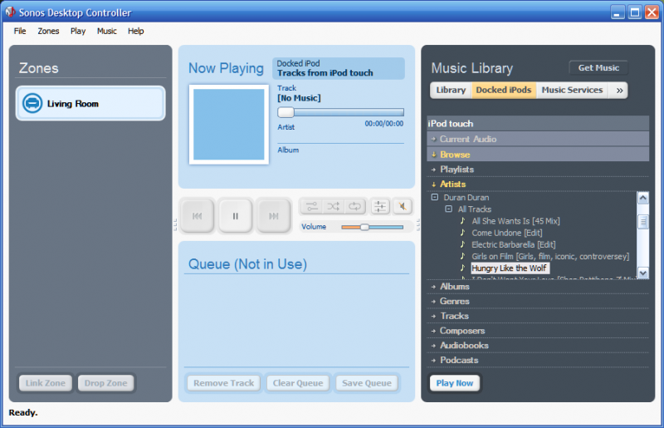664x428 pixels.
Task: Click music note icon beside Girls on Film
Action: (462, 256)
